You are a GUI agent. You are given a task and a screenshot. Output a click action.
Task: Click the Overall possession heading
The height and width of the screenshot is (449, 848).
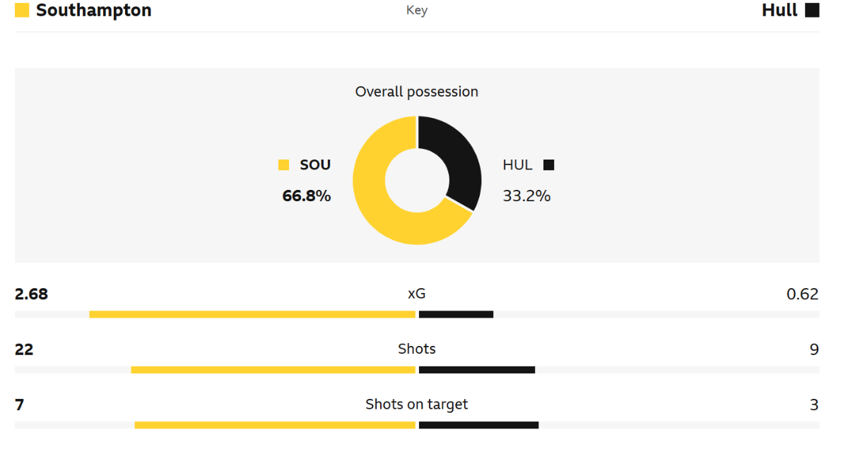click(417, 92)
